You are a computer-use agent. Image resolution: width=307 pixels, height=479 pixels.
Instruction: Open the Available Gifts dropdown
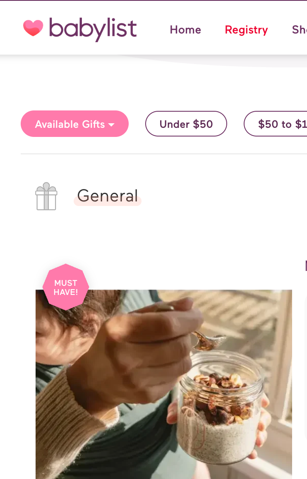70,124
